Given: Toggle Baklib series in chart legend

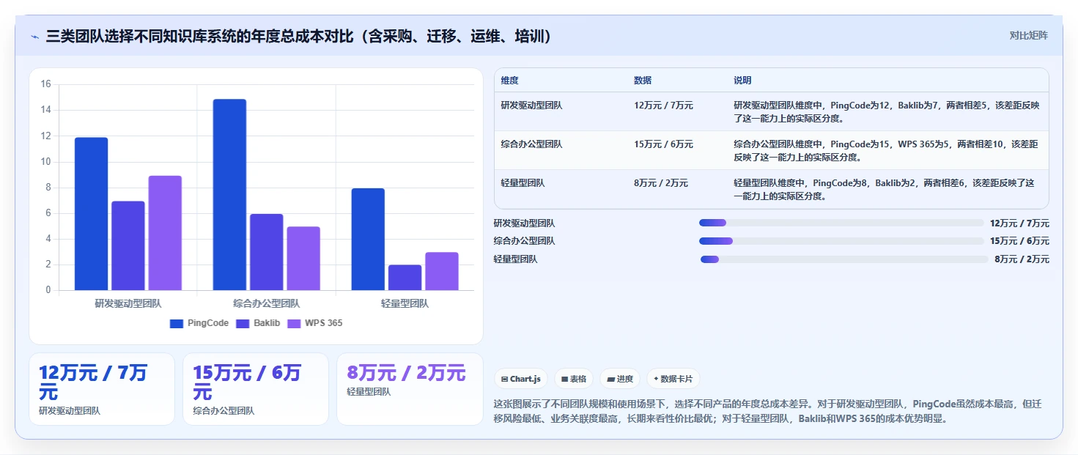Looking at the screenshot, I should click(258, 323).
